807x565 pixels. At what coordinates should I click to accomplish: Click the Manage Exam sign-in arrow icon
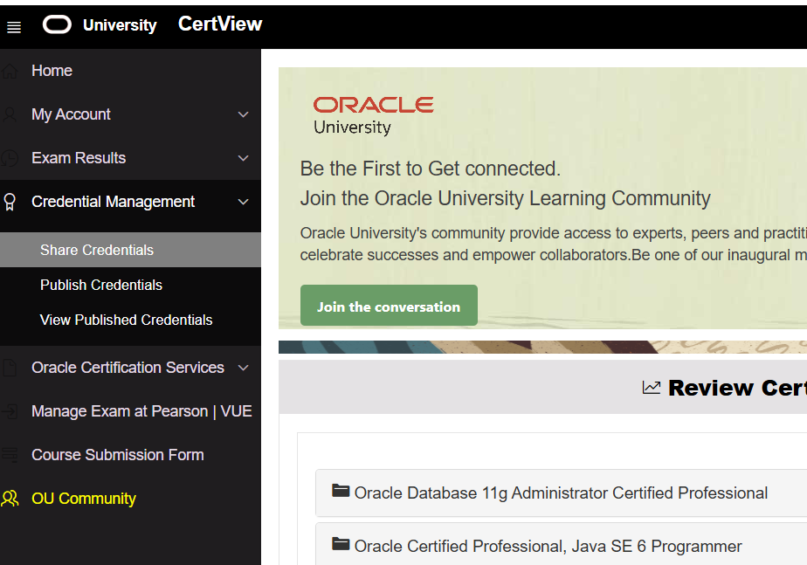[x=10, y=411]
